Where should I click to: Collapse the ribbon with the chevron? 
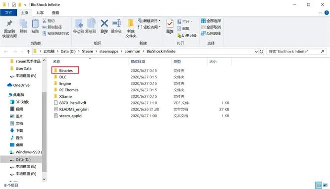pos(320,13)
